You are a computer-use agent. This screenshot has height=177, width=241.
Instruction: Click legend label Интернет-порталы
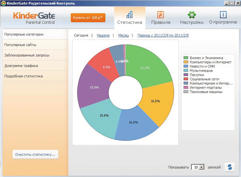(x=206, y=88)
